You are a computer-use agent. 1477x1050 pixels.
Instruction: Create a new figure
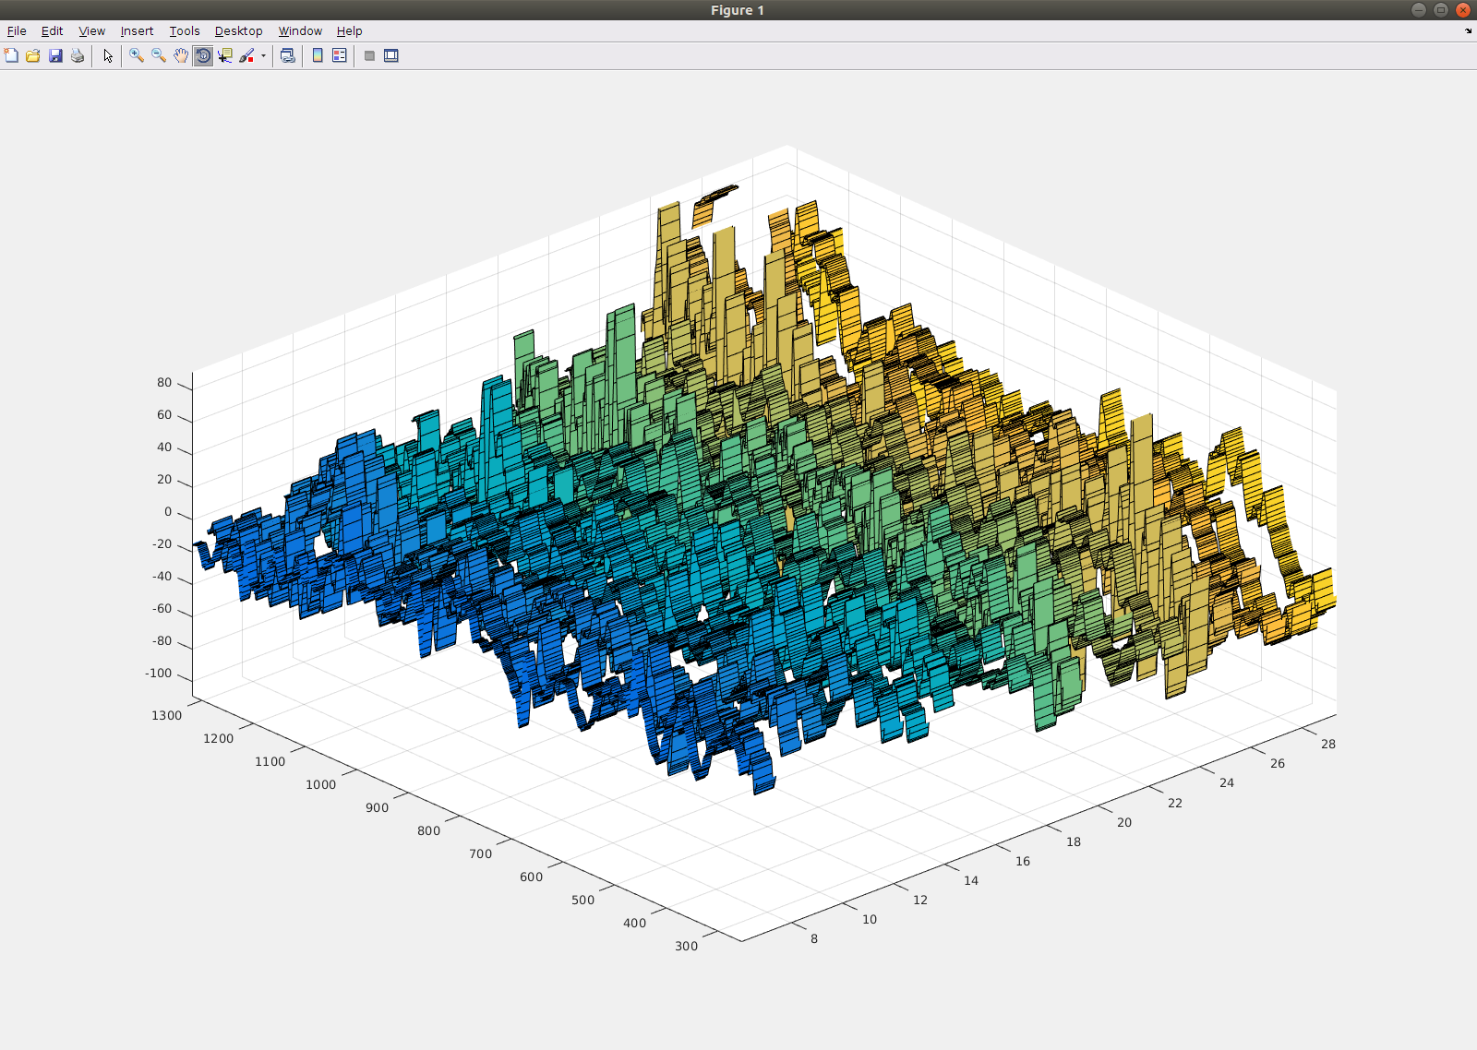[11, 55]
